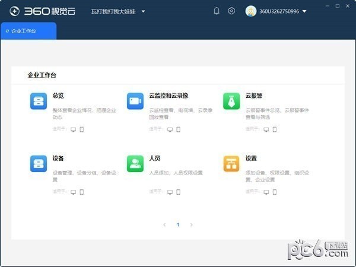Go to the previous page arrow
356x267 pixels.
[x=164, y=225]
